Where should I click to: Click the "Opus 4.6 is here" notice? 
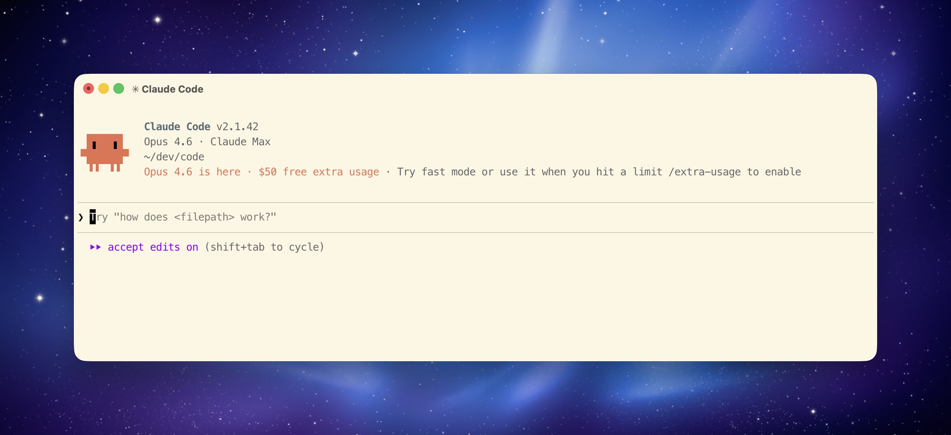(192, 172)
